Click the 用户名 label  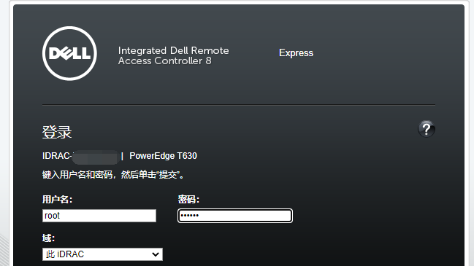tap(57, 200)
